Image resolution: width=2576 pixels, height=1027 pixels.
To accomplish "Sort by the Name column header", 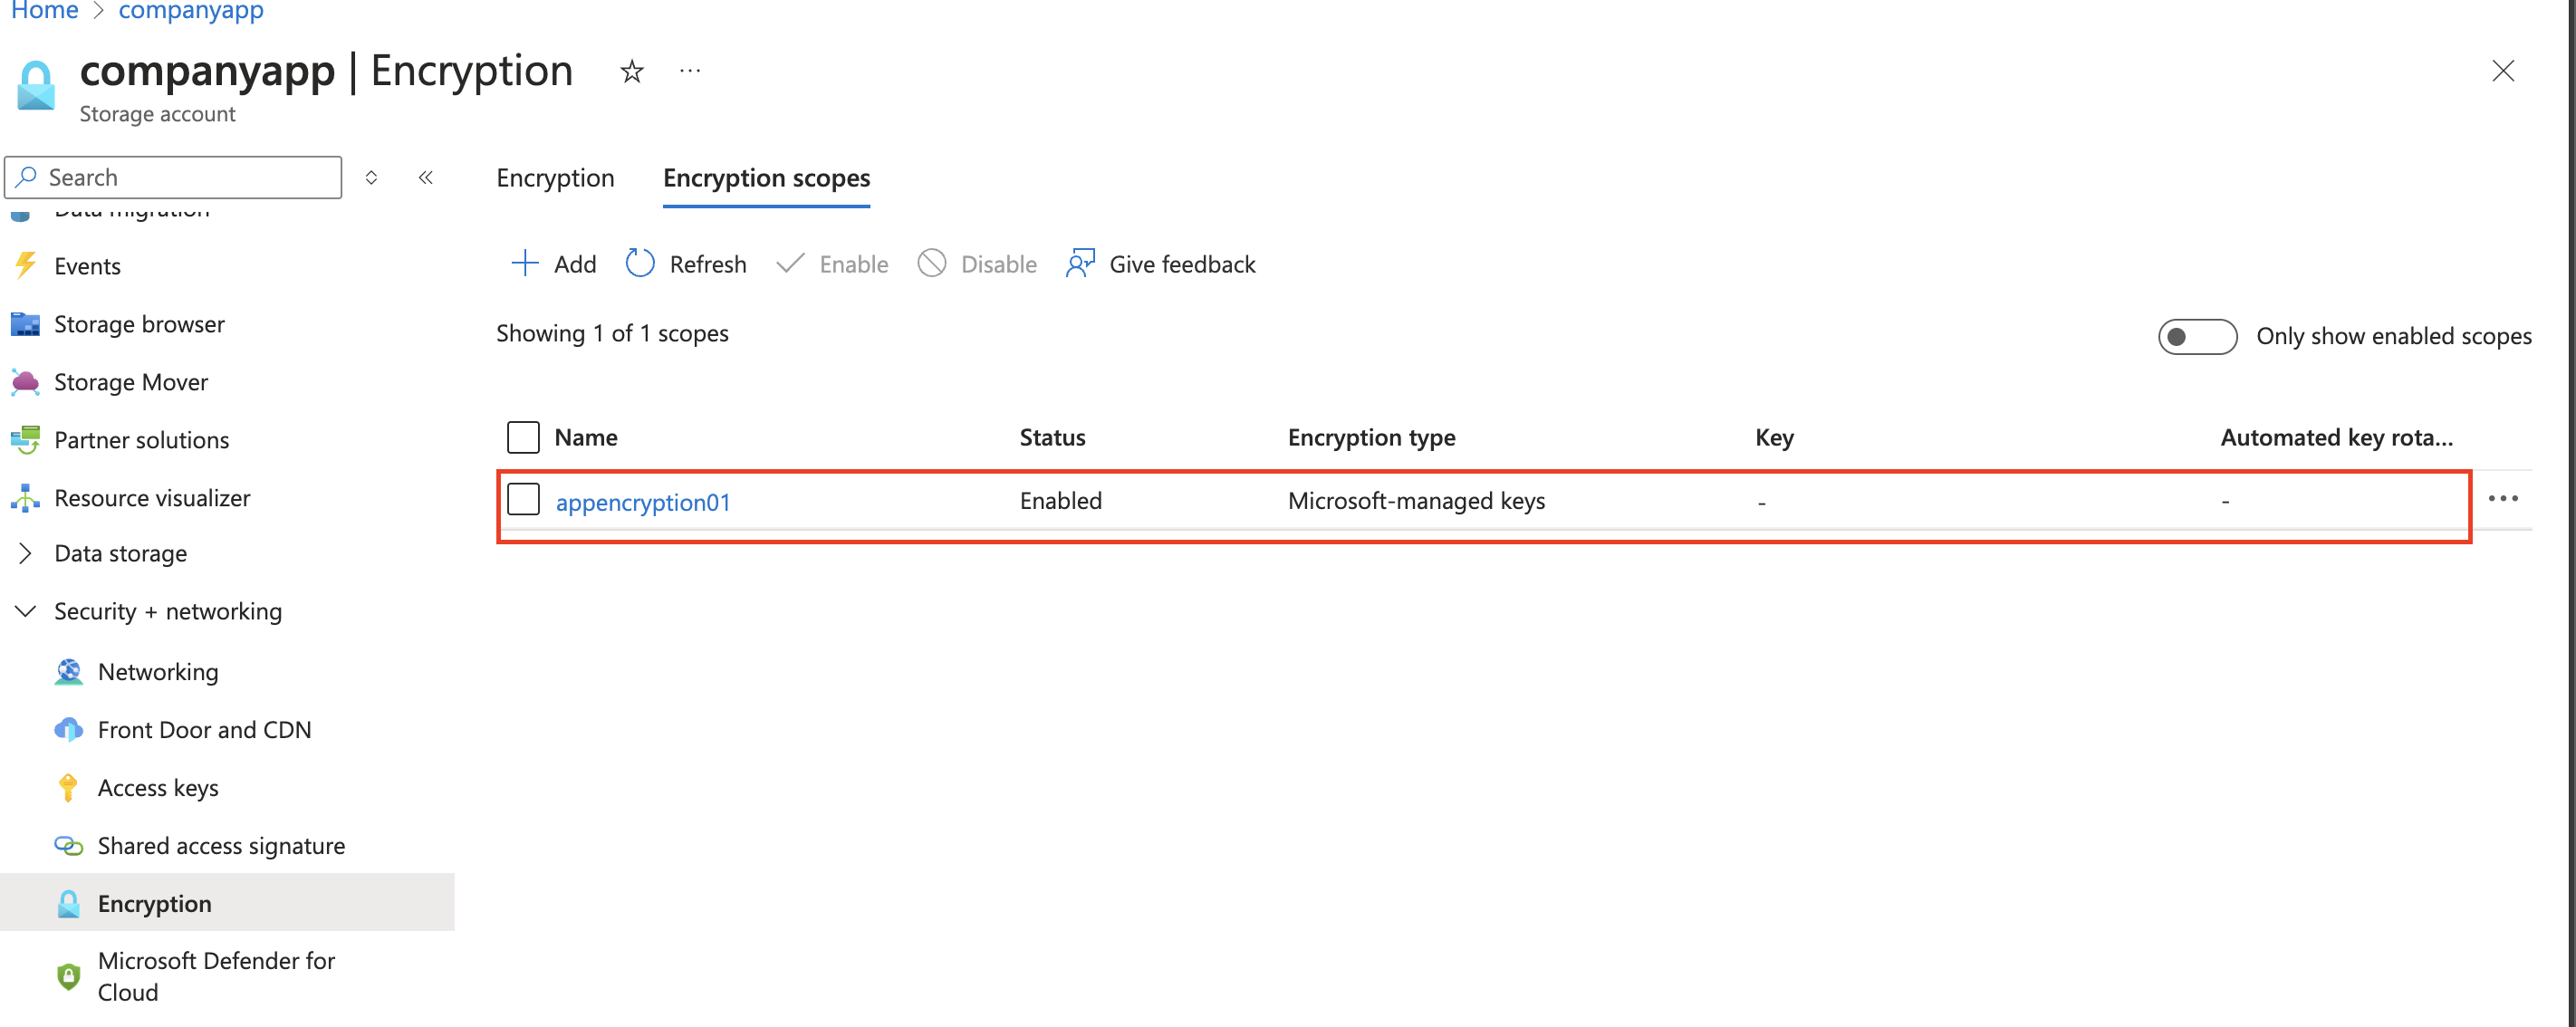I will tap(586, 437).
